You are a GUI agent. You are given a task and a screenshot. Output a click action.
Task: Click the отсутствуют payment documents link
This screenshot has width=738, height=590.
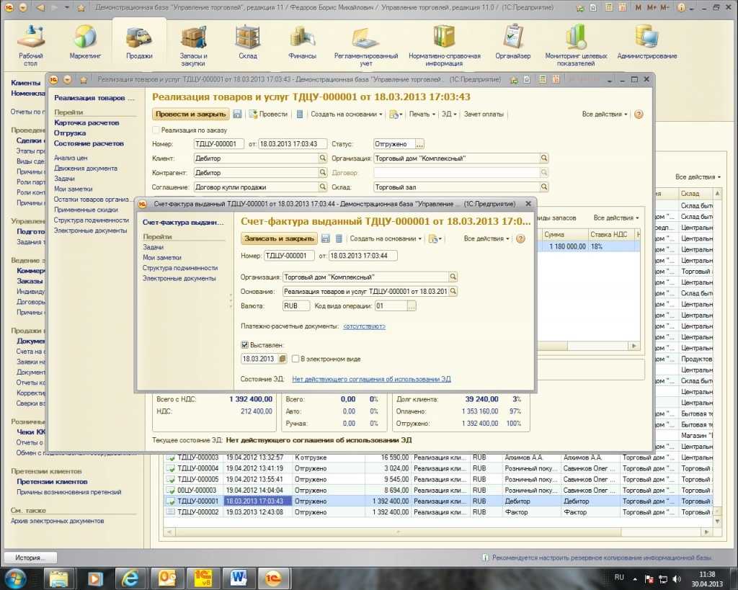click(x=364, y=326)
